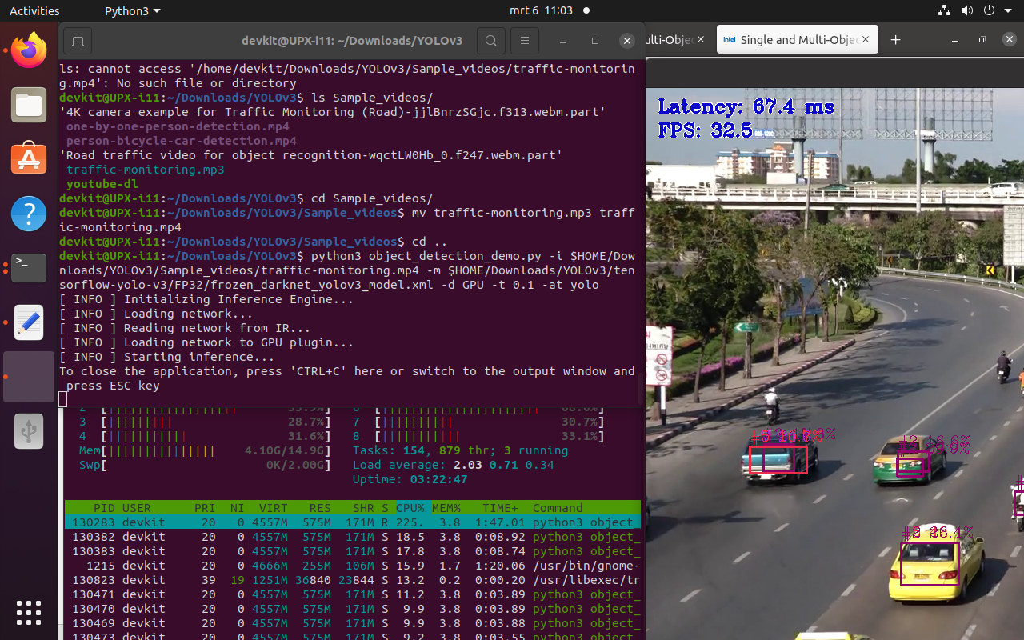The image size is (1024, 640).
Task: Select htop process row 130469
Action: pos(353,623)
